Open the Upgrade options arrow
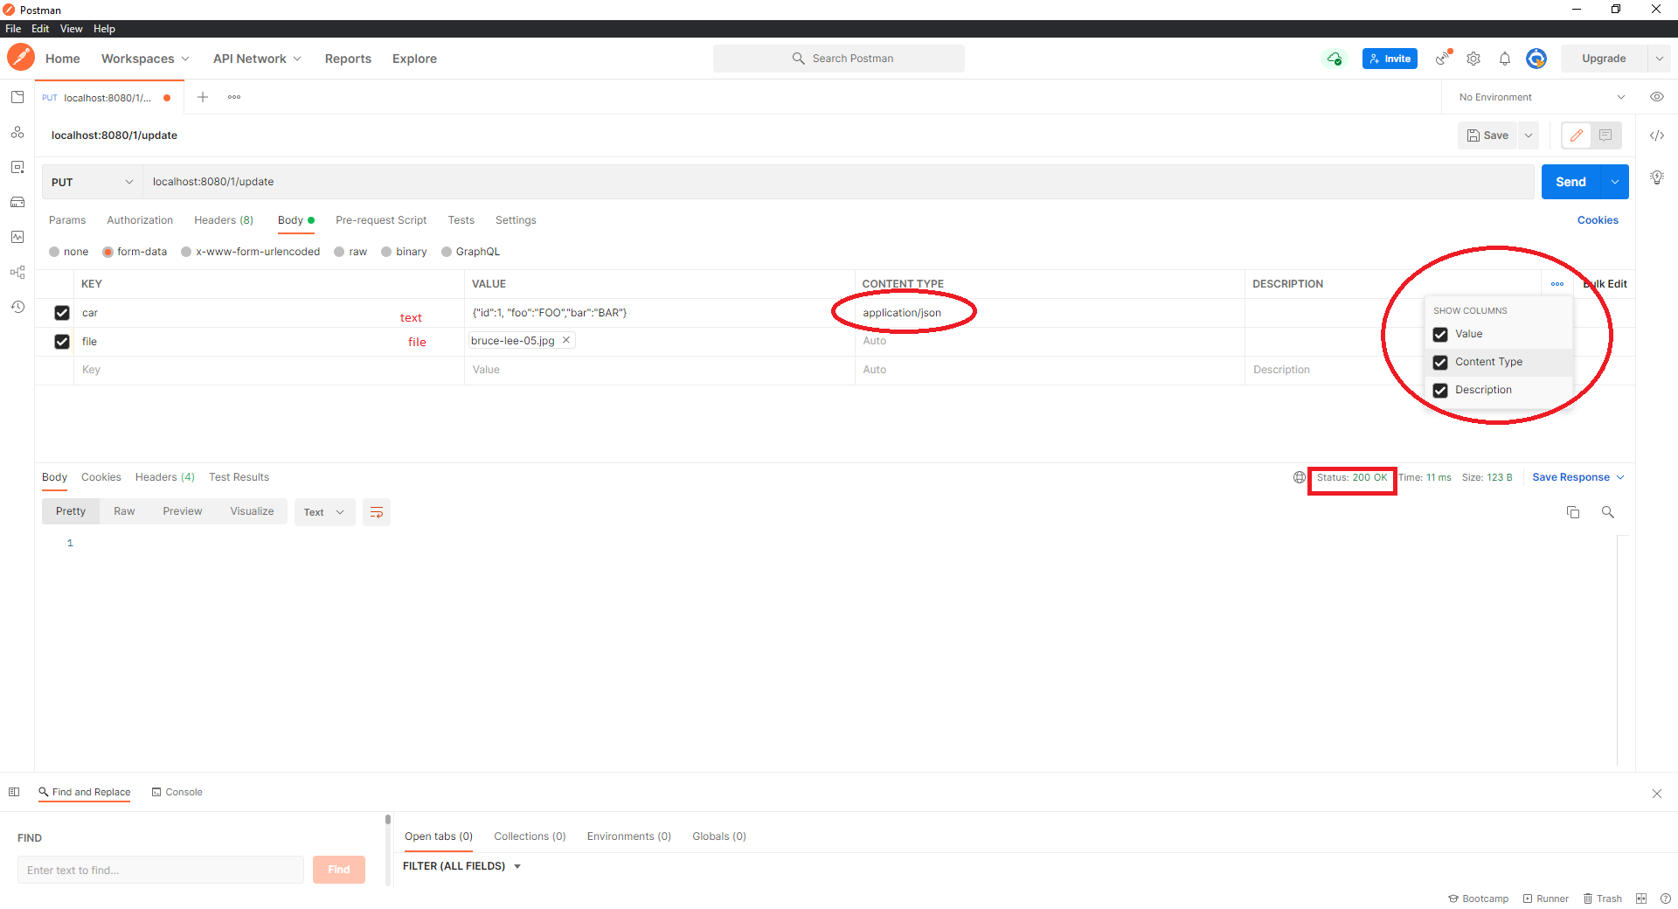Screen dimensions: 1678x909 pos(1659,59)
